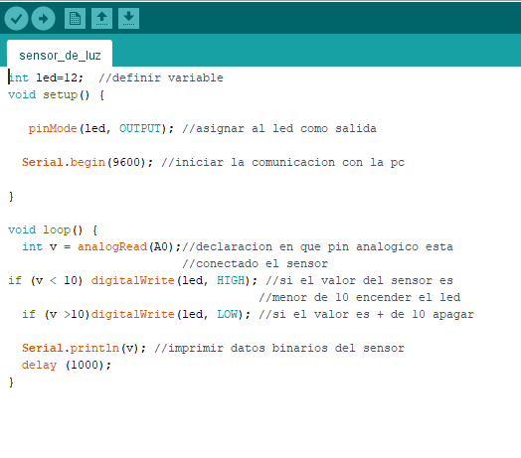
Task: Click comment '//asignar al led como salida'
Action: pos(279,129)
